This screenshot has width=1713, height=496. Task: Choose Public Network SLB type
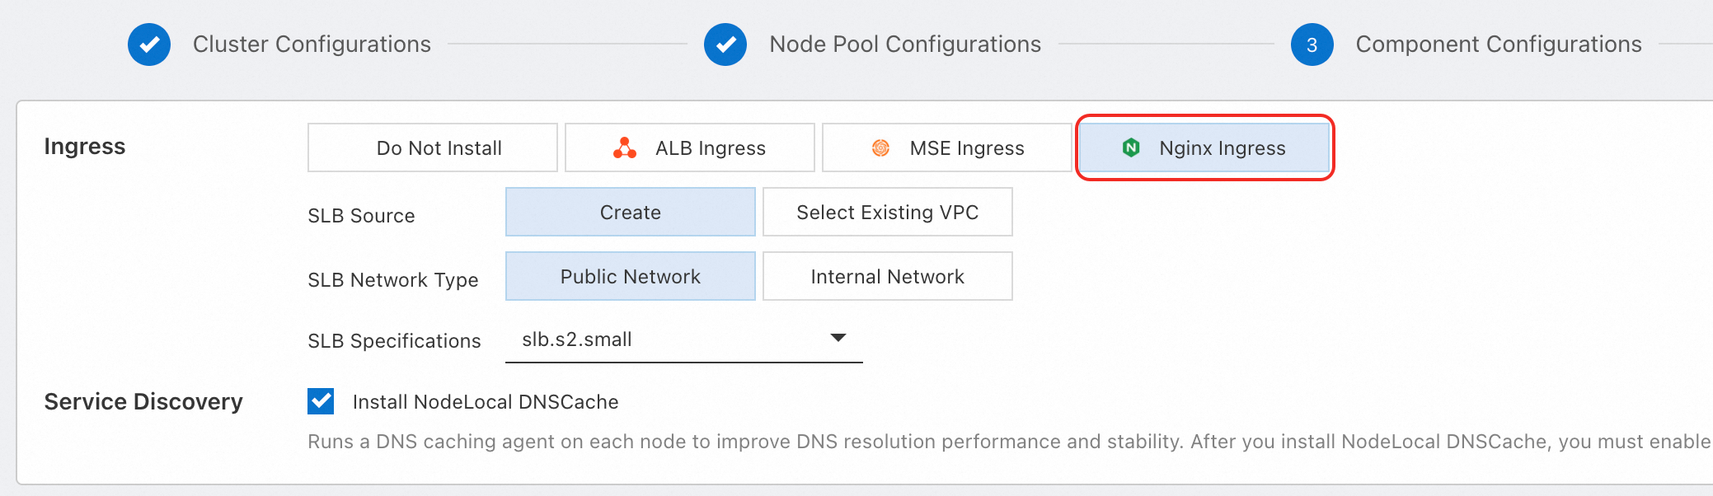pos(630,277)
